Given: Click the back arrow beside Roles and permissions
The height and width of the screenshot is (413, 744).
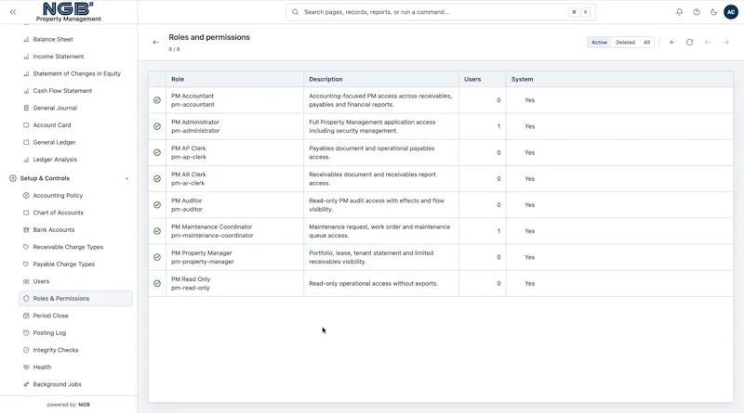Looking at the screenshot, I should click(155, 42).
